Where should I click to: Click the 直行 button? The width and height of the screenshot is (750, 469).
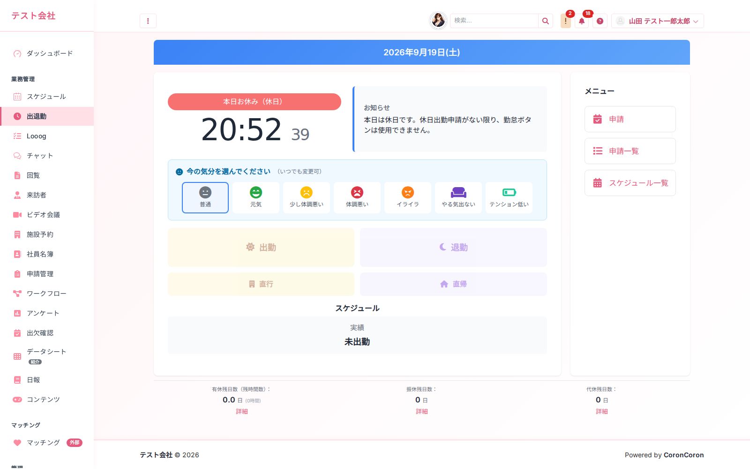[x=261, y=284]
